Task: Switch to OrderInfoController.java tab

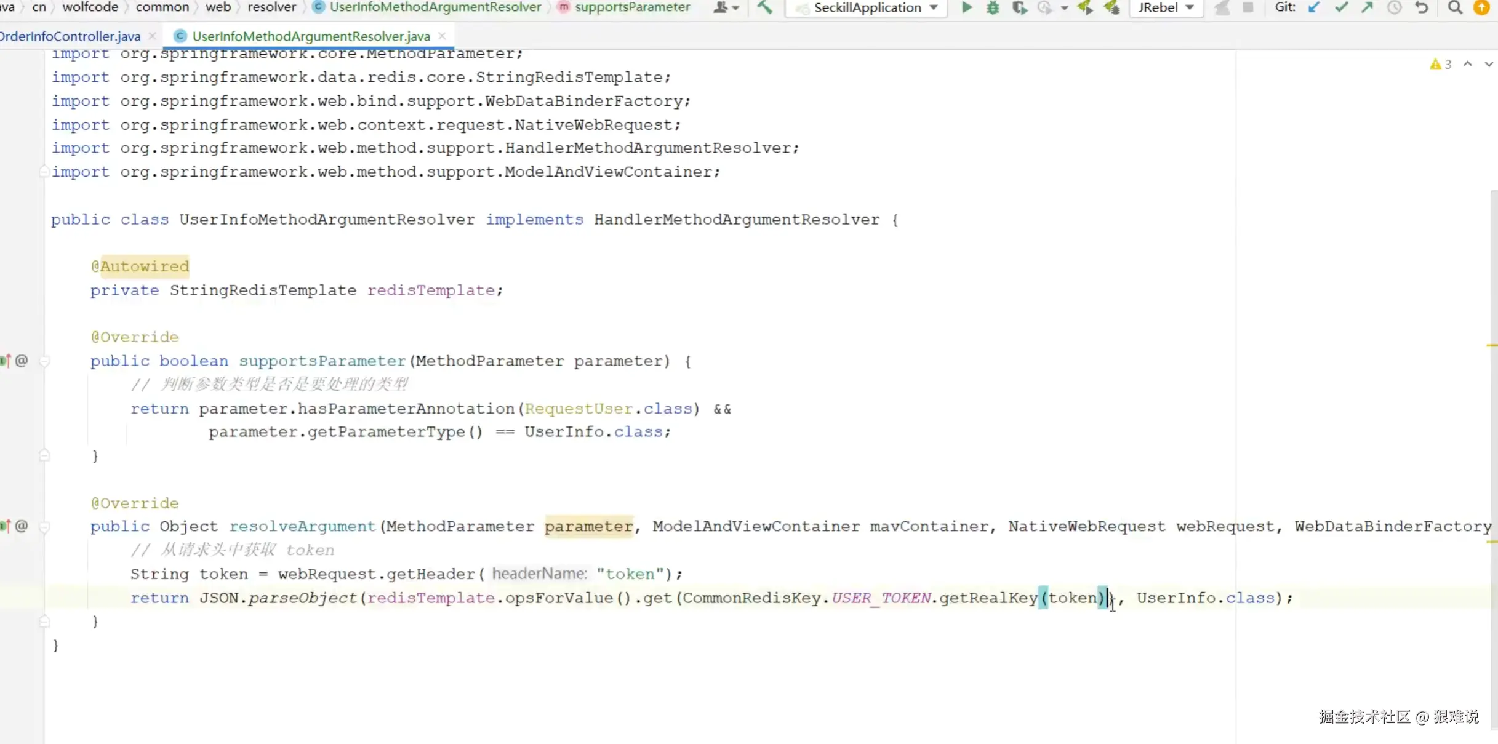Action: point(70,36)
